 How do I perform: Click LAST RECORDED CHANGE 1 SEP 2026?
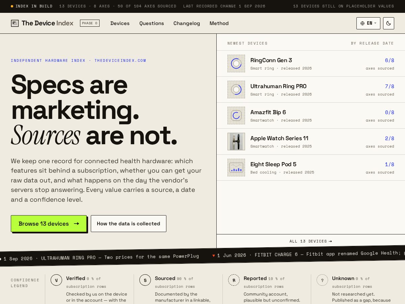(x=224, y=6)
